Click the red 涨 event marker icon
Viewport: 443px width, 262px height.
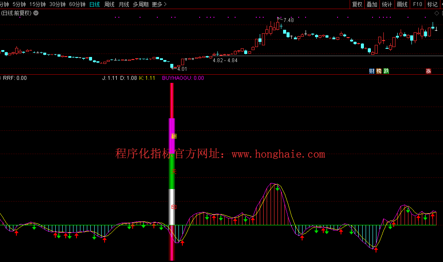pos(428,71)
